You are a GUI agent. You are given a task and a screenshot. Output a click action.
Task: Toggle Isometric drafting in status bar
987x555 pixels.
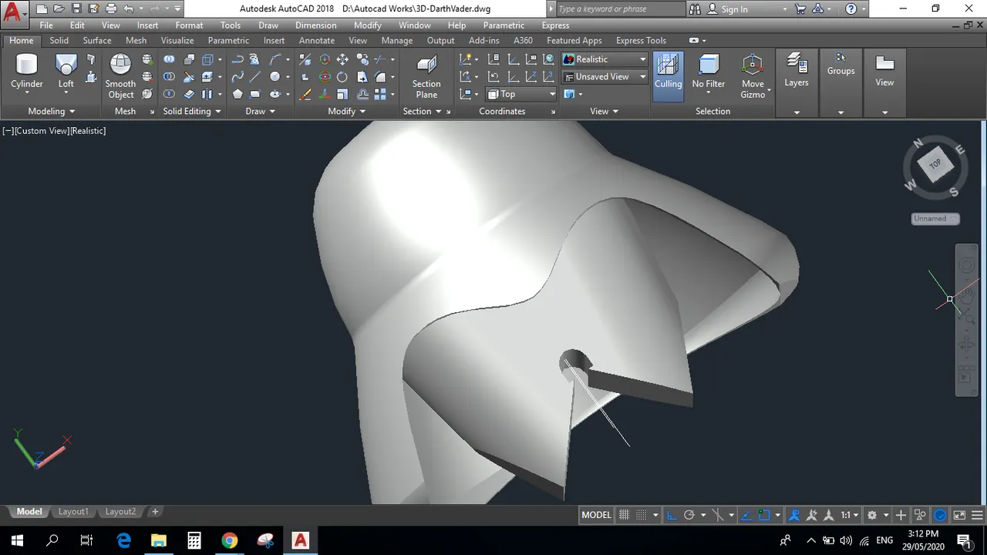coord(718,515)
